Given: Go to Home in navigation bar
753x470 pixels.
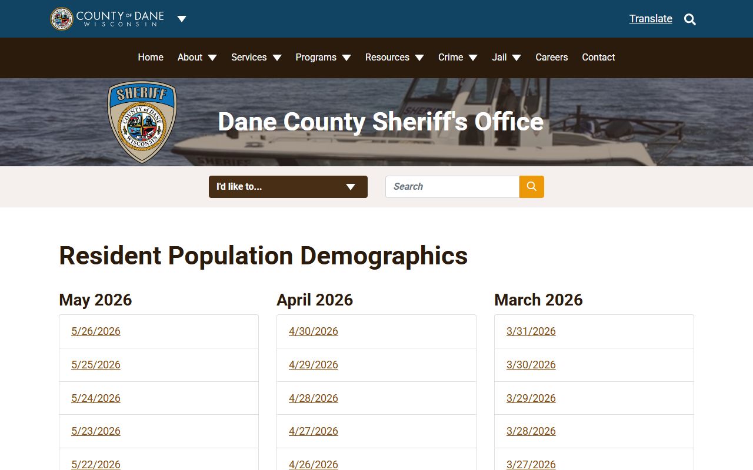Looking at the screenshot, I should 151,57.
